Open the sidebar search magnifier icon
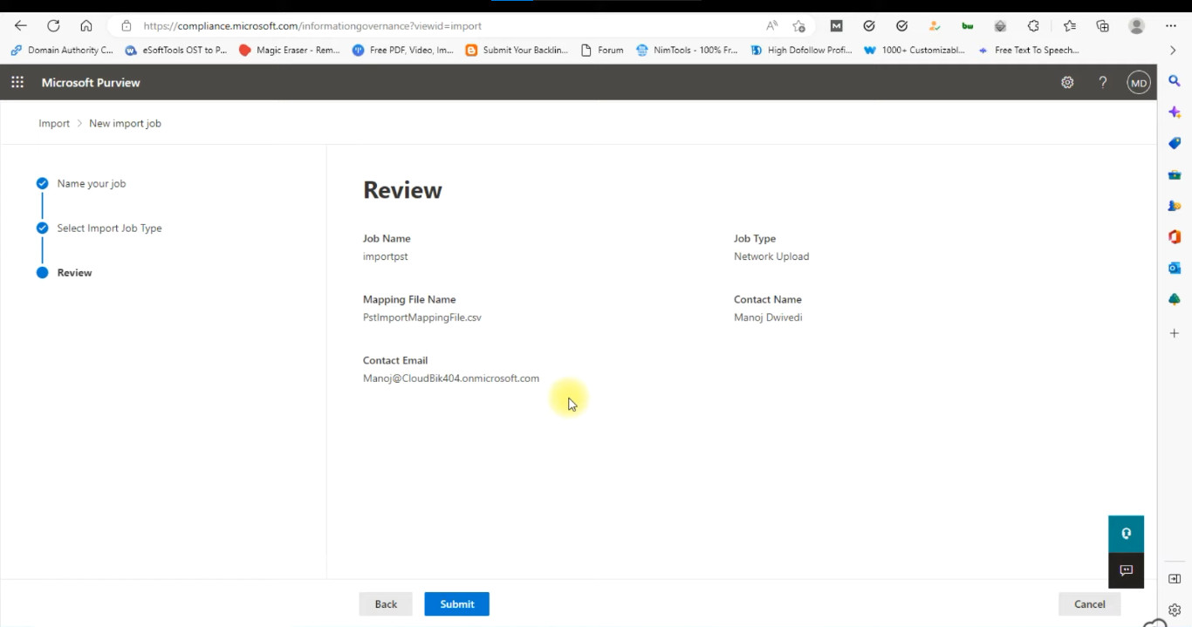The height and width of the screenshot is (627, 1192). pos(1175,81)
